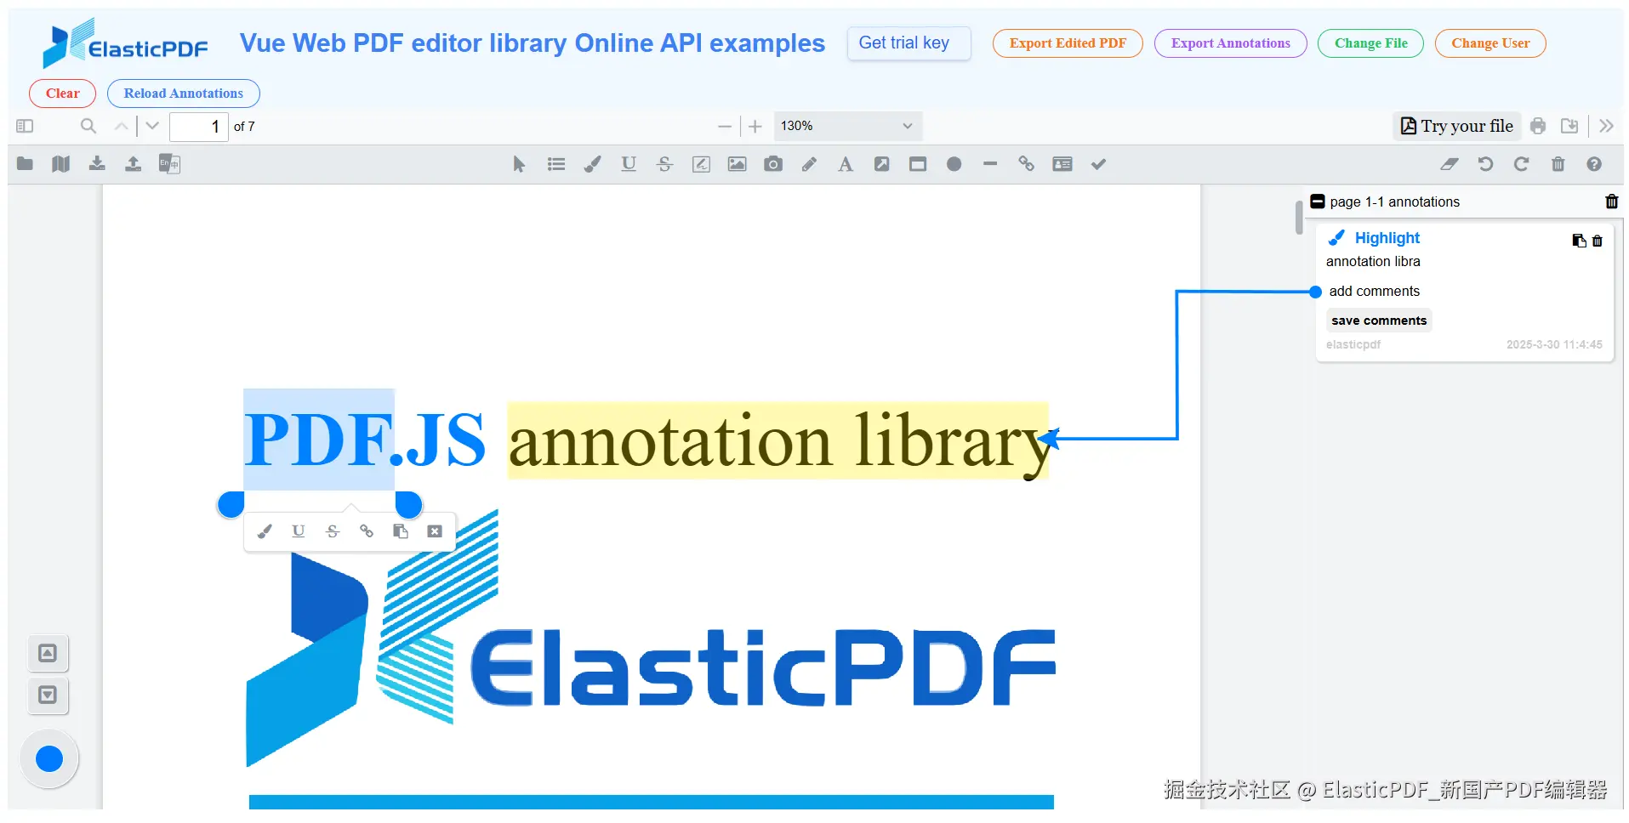The width and height of the screenshot is (1629, 823).
Task: Undo the last annotation action
Action: [x=1486, y=164]
